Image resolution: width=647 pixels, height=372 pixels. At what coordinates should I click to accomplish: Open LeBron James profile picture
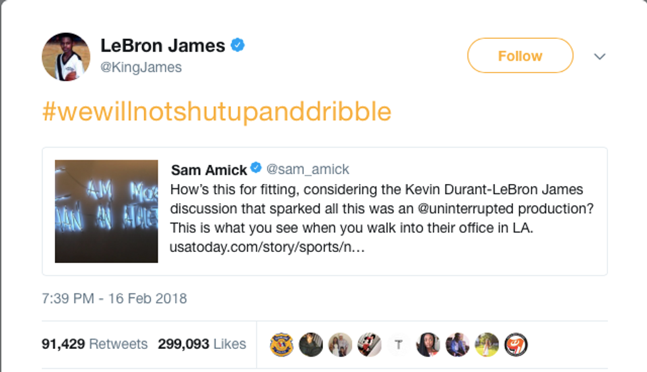tap(66, 57)
